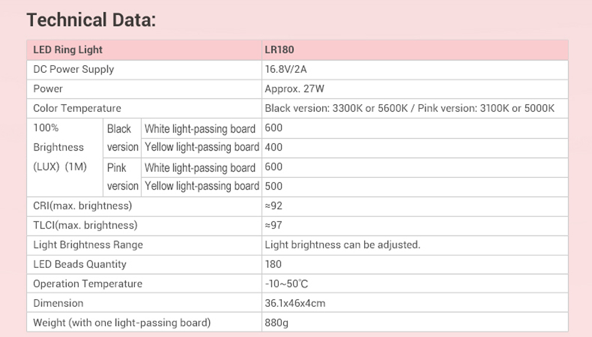This screenshot has height=337, width=592.
Task: Select the weight value 880g
Action: point(276,323)
